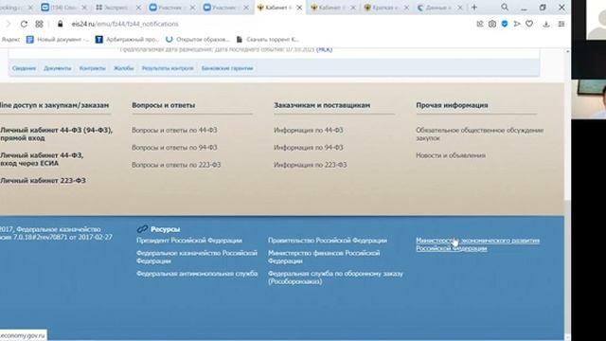The image size is (606, 341).
Task: Open Правительство Российской Федерации link
Action: coord(328,241)
